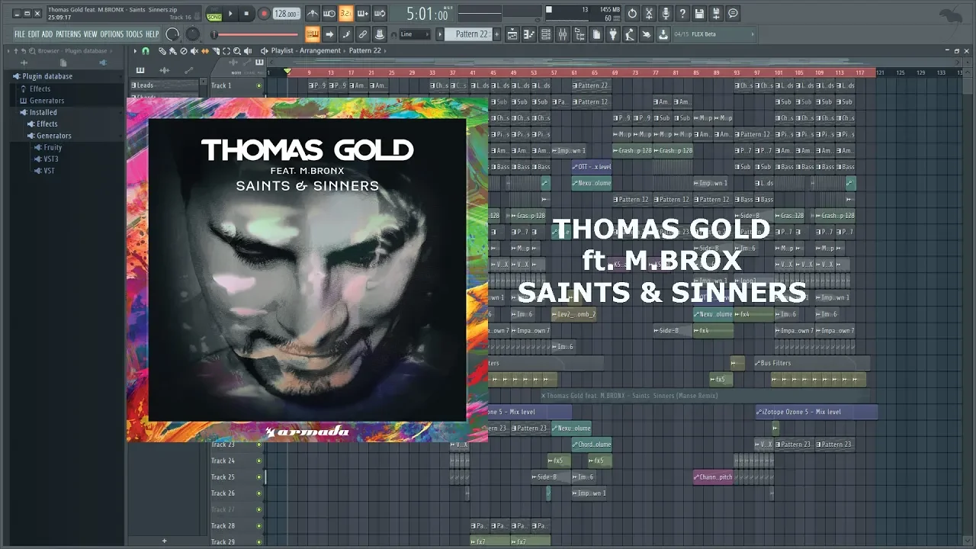Screen dimensions: 976x549
Task: Click the red song position slider
Action: (254, 34)
